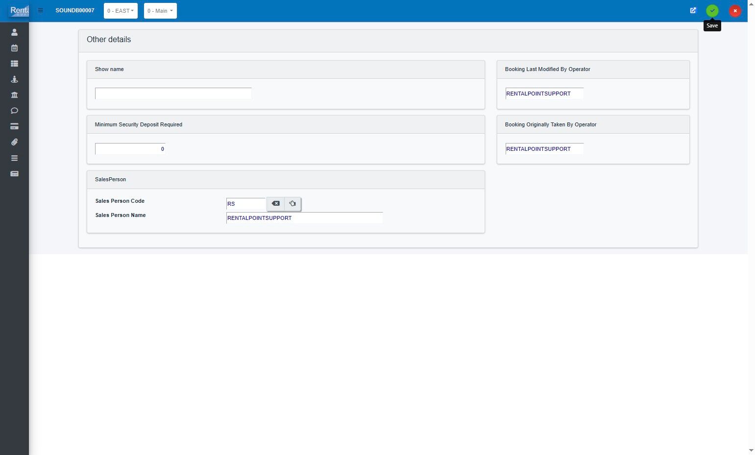Image resolution: width=755 pixels, height=455 pixels.
Task: Clear the sales person code
Action: (x=276, y=204)
